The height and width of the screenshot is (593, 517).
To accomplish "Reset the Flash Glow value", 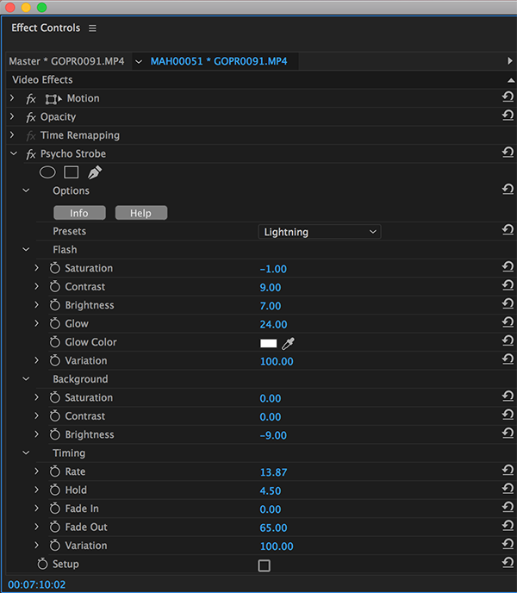I will 508,324.
